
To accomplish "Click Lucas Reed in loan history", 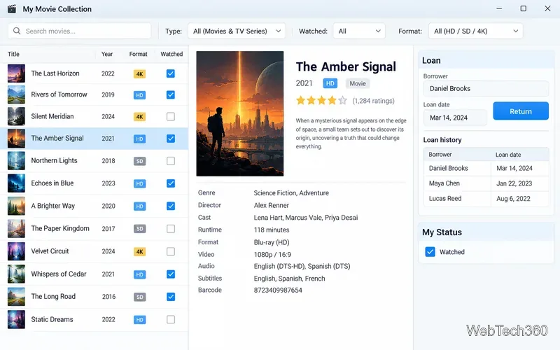I will tap(445, 198).
